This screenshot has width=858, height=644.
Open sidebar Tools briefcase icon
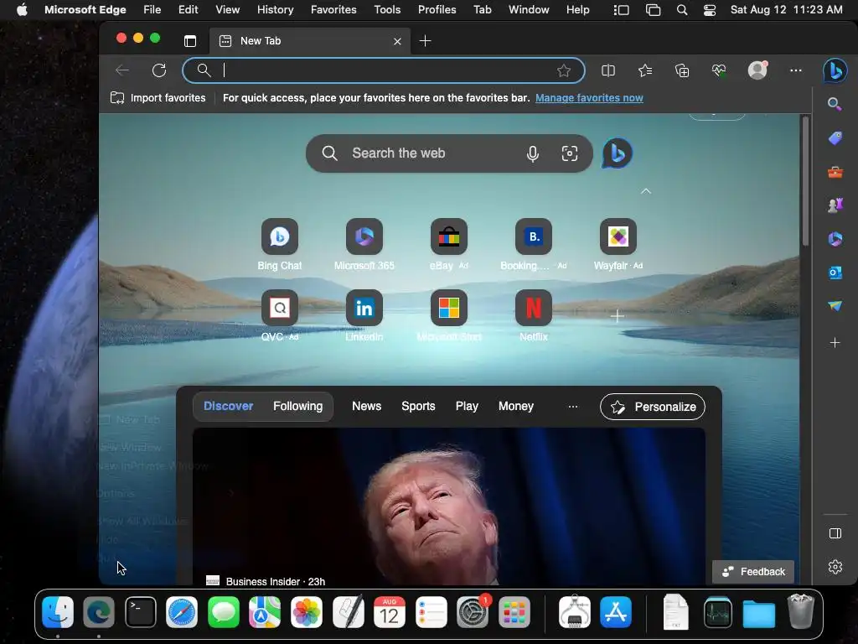[835, 173]
